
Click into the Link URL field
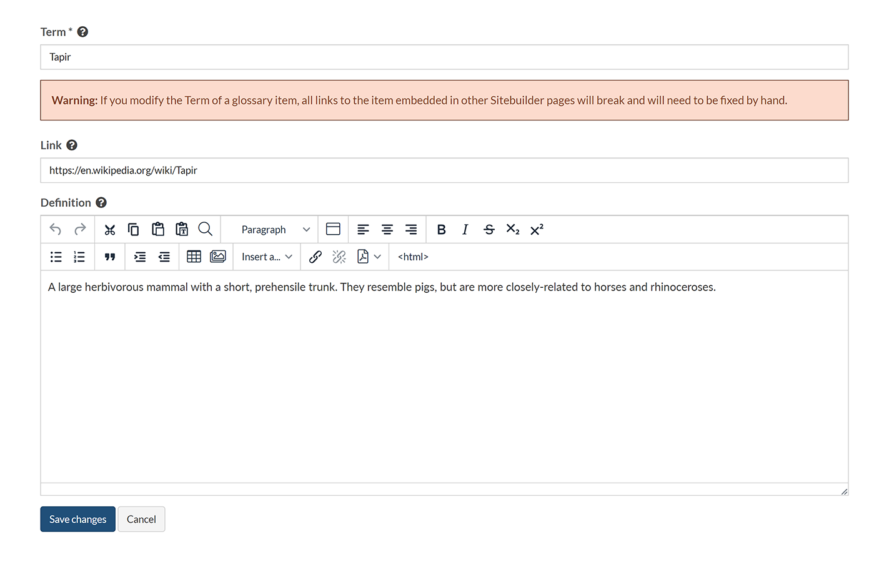click(x=444, y=170)
